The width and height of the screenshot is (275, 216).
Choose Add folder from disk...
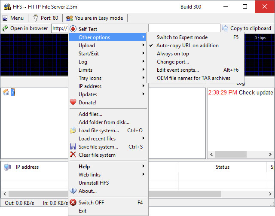tap(104, 122)
